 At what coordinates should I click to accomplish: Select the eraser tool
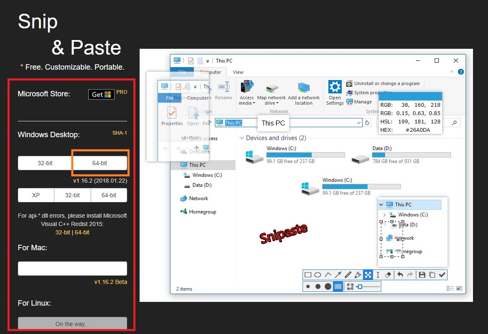[x=388, y=275]
